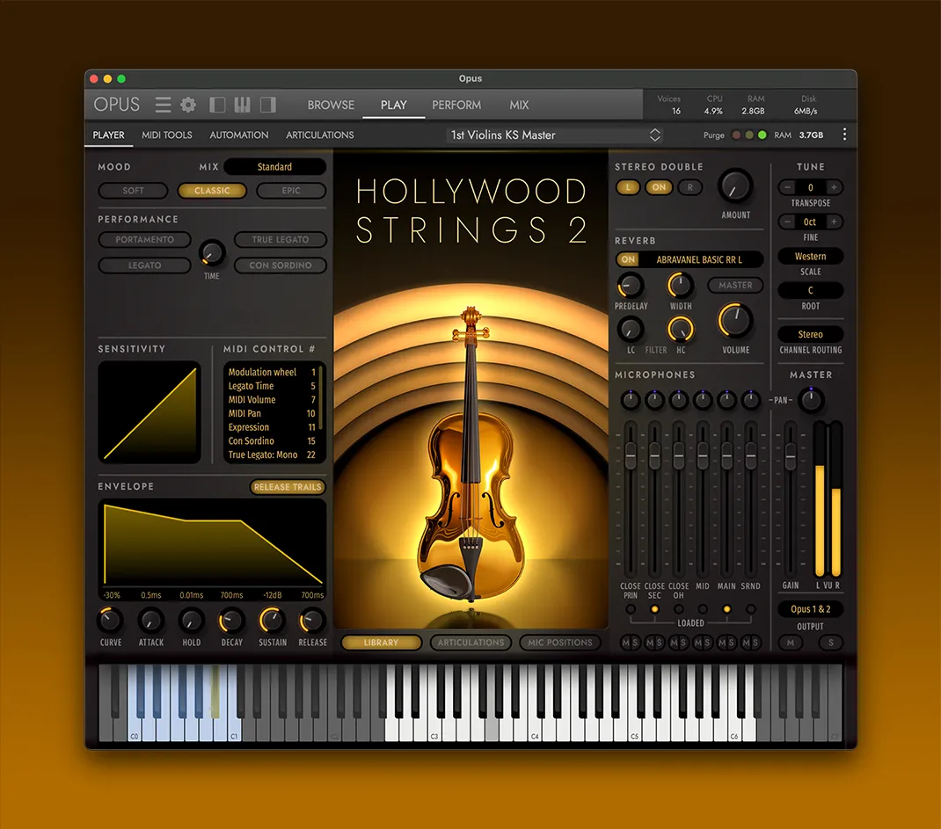Increase Transpose with the plus button
The width and height of the screenshot is (941, 829).
(834, 187)
